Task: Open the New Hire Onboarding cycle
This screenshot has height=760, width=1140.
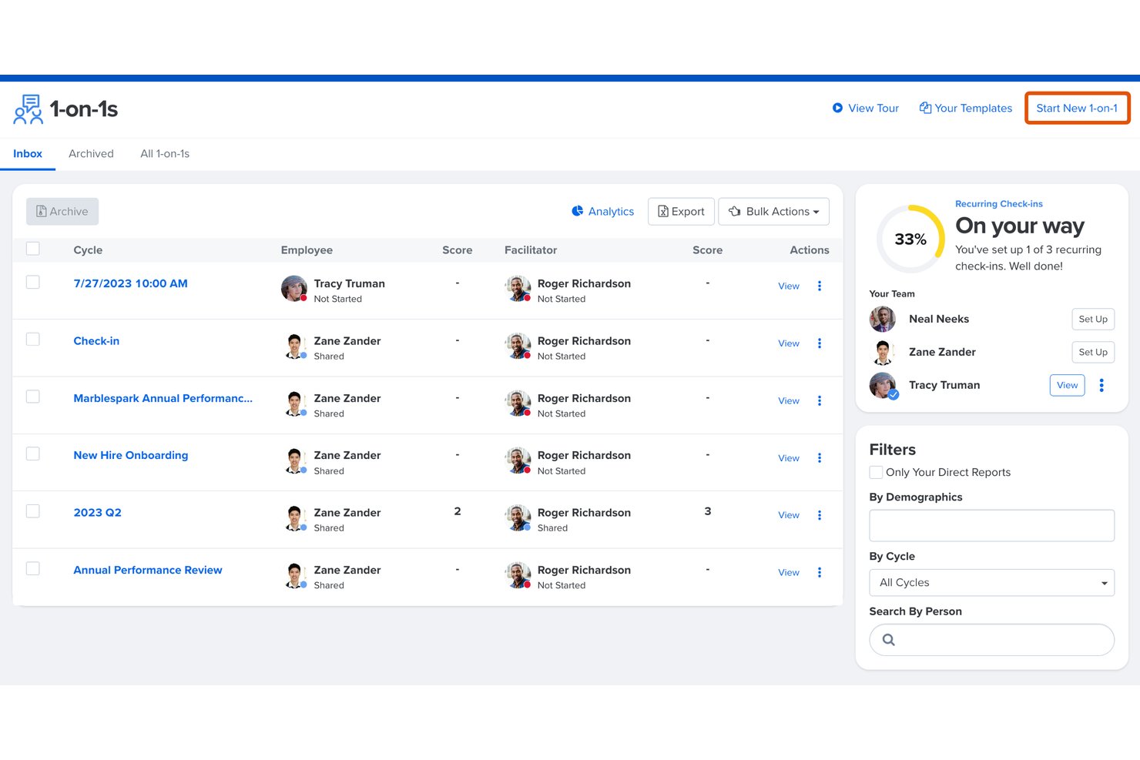Action: [130, 455]
